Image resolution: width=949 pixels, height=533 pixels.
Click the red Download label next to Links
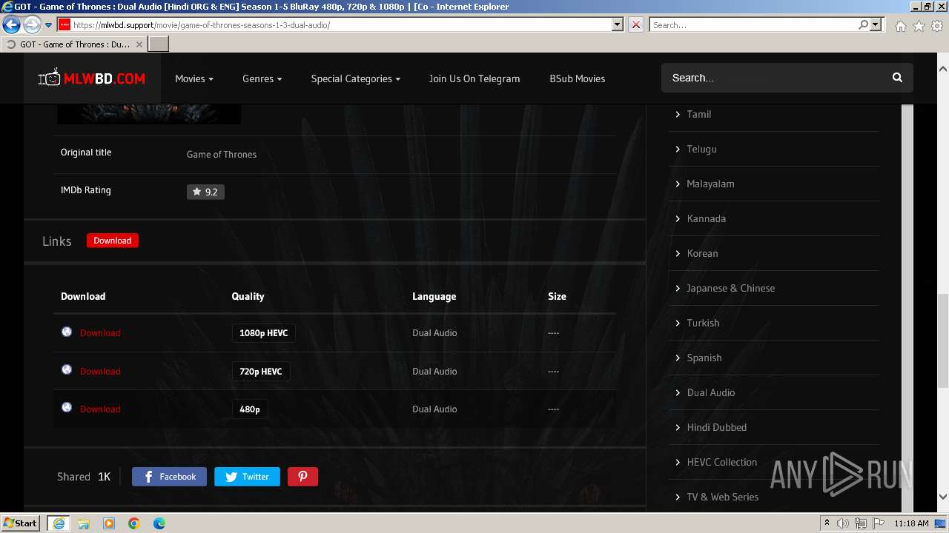[113, 241]
